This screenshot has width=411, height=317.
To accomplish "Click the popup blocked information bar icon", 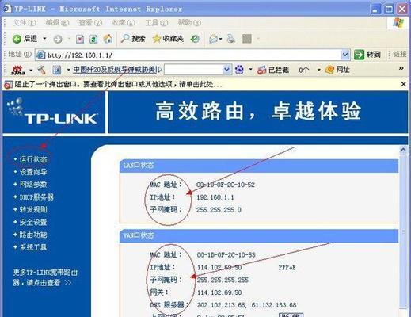I will pyautogui.click(x=8, y=85).
